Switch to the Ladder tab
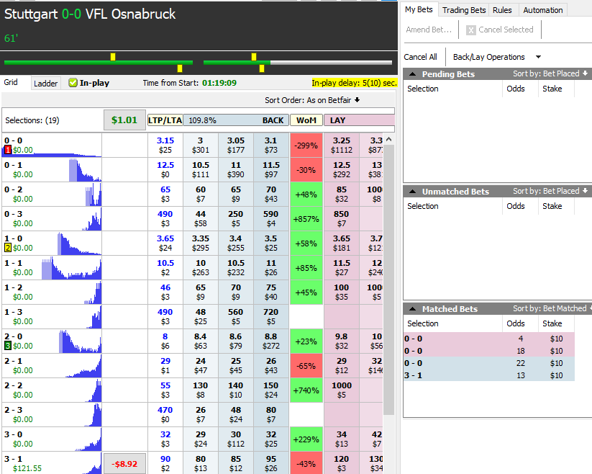The width and height of the screenshot is (592, 474). click(x=46, y=83)
